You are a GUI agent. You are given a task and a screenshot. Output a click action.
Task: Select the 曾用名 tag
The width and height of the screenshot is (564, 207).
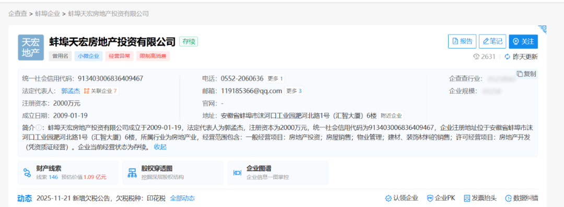click(x=61, y=56)
